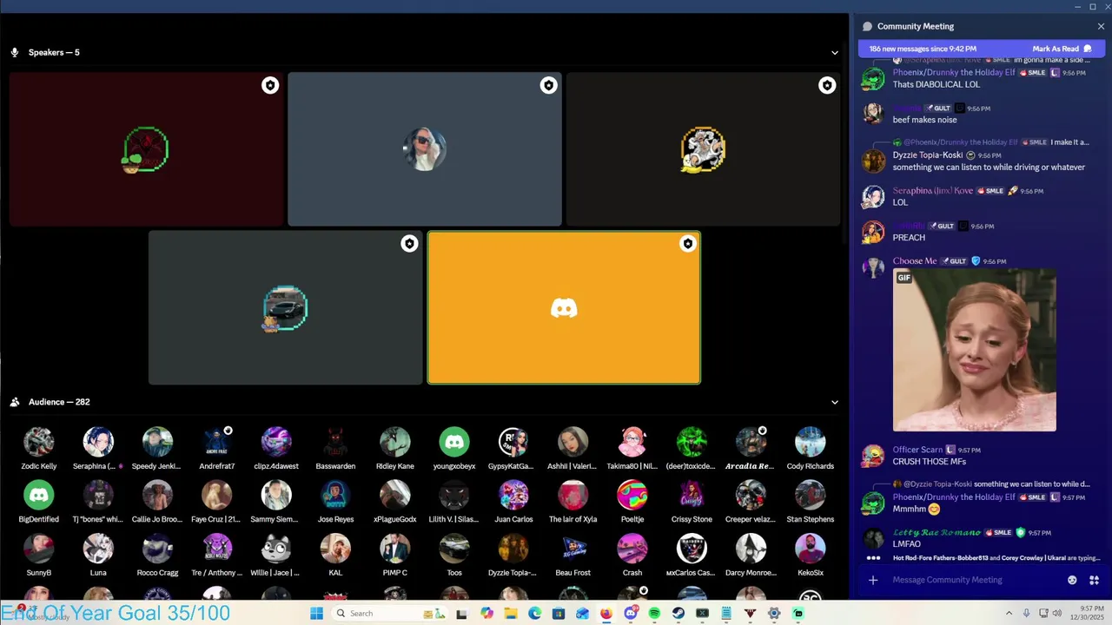1112x625 pixels.
Task: Click Cody Richards in the audience
Action: point(811,449)
